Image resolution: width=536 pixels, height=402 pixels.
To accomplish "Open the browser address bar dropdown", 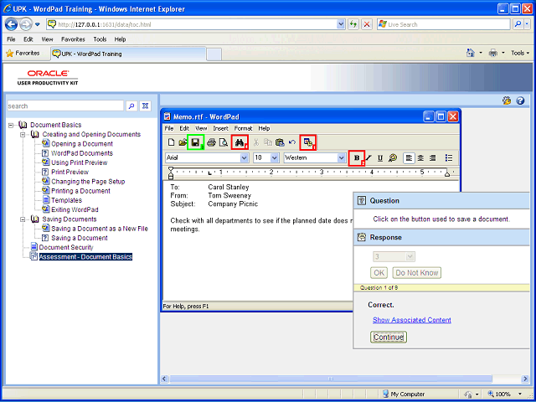I will (341, 24).
